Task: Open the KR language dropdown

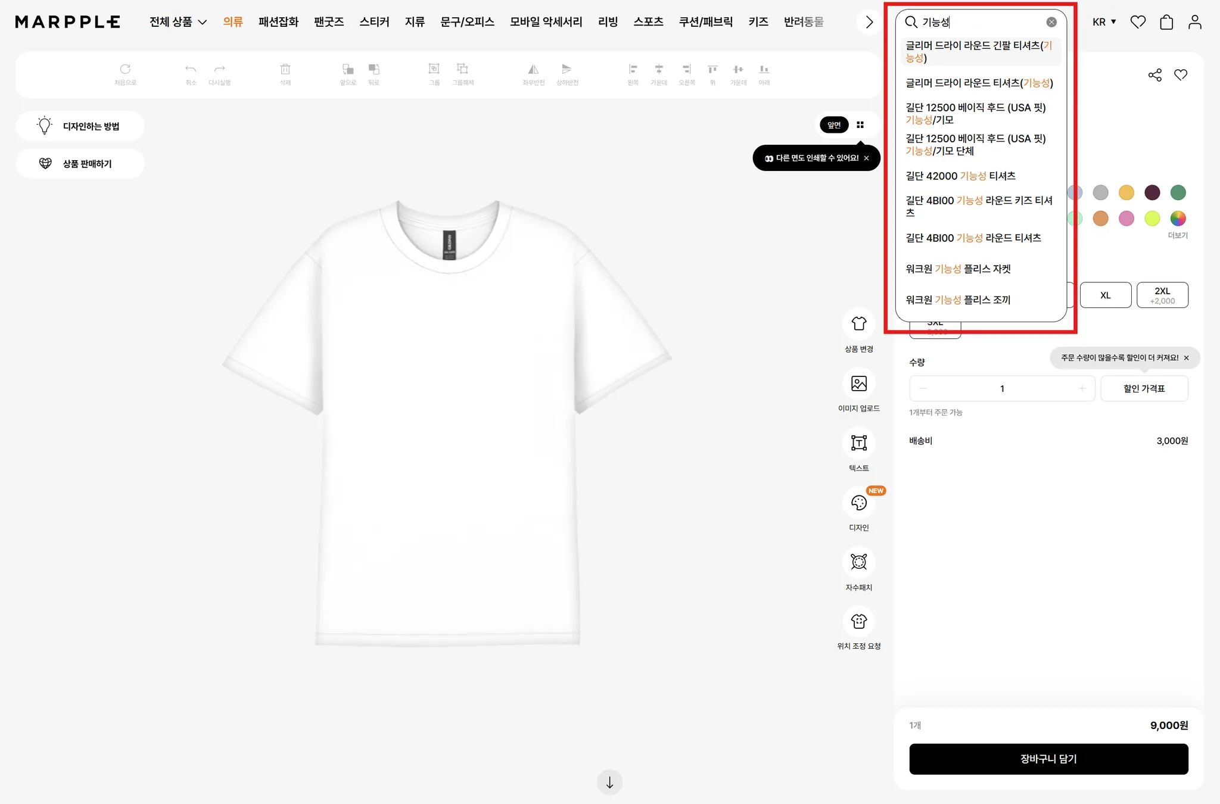Action: (x=1104, y=22)
